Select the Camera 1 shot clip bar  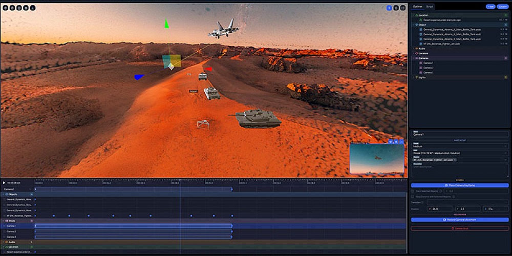tap(134, 226)
